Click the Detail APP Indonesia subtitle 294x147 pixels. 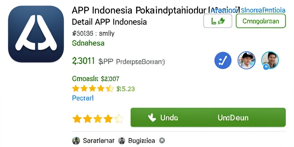(x=109, y=22)
